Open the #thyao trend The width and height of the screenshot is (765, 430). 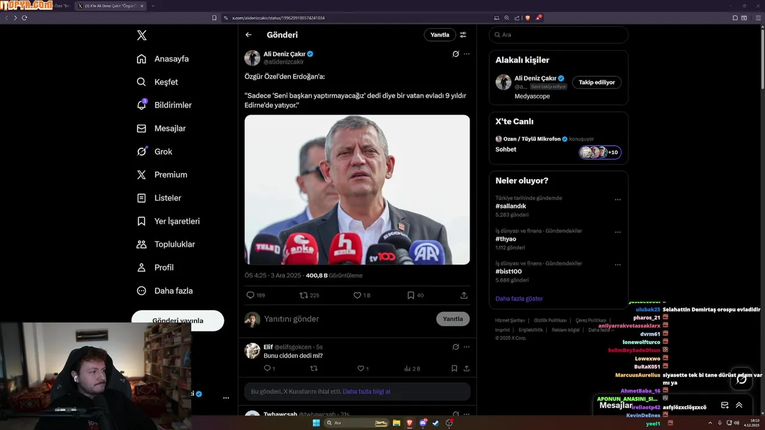pos(506,239)
